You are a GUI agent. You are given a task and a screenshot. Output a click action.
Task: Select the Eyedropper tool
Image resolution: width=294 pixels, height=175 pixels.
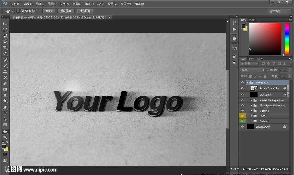(x=5, y=54)
